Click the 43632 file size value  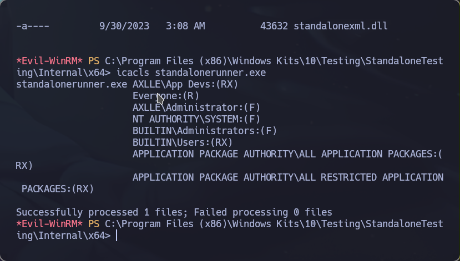point(274,26)
